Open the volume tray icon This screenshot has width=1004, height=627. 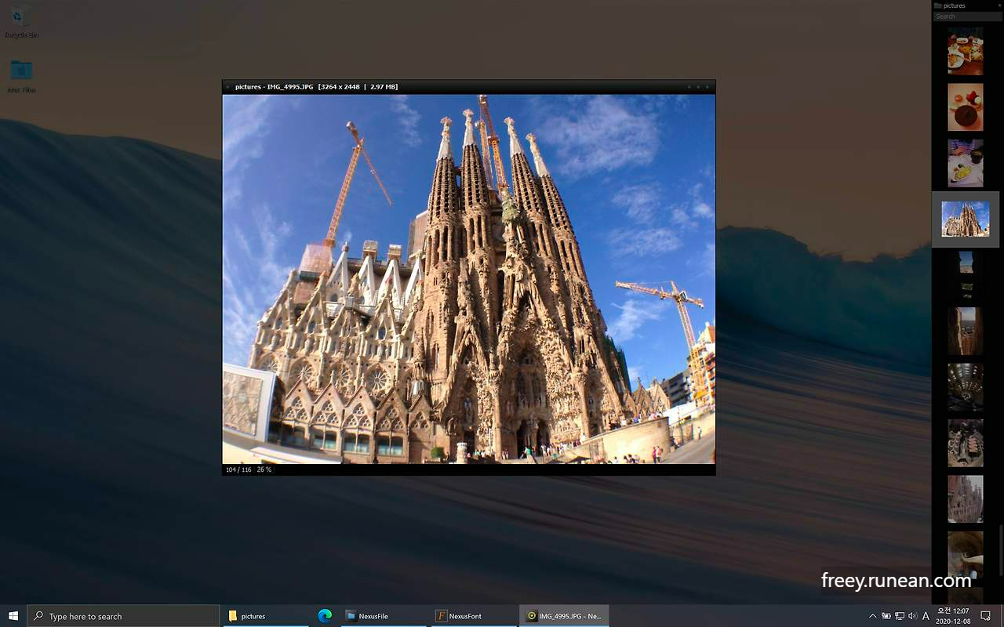pyautogui.click(x=912, y=616)
